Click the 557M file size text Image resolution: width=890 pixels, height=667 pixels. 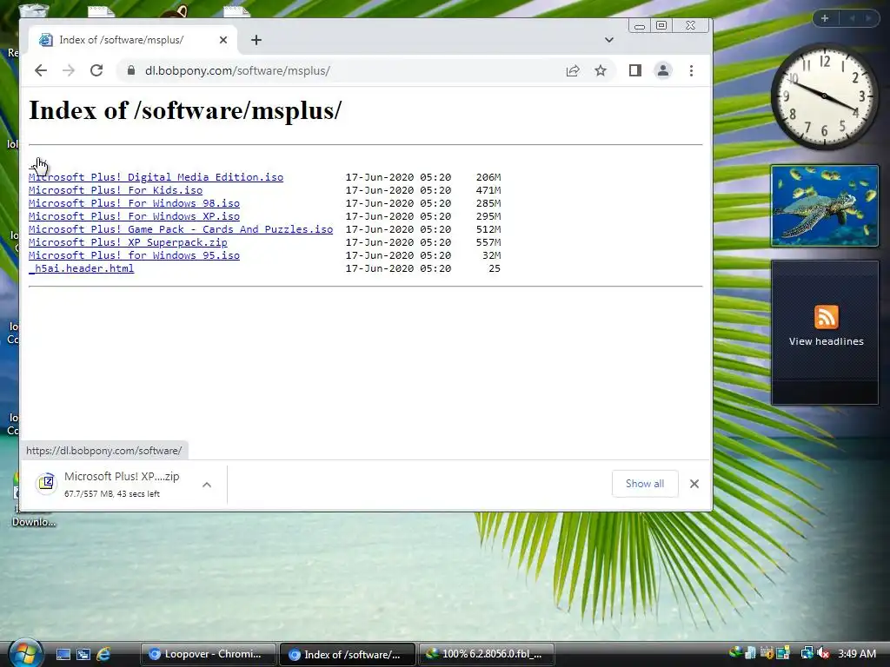tap(488, 242)
